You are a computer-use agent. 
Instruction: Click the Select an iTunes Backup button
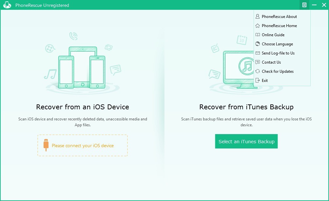click(x=246, y=141)
